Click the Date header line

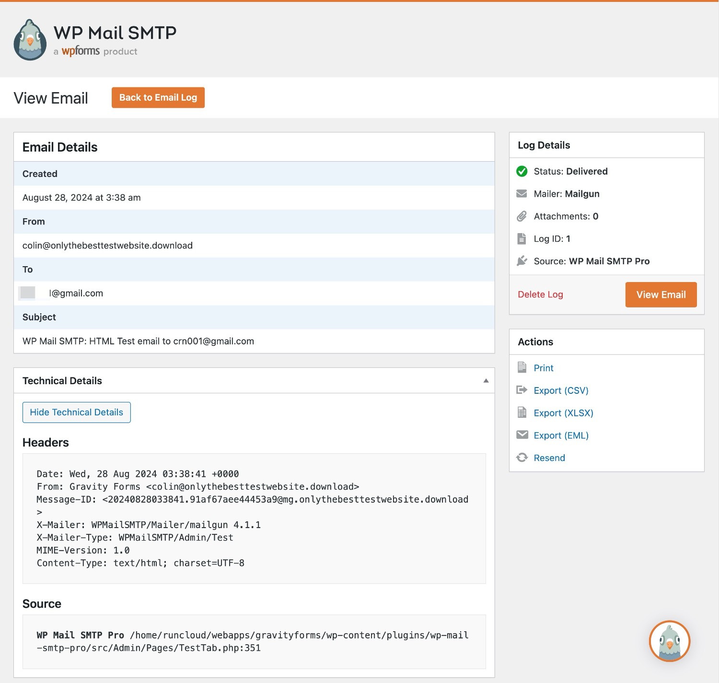pos(138,474)
